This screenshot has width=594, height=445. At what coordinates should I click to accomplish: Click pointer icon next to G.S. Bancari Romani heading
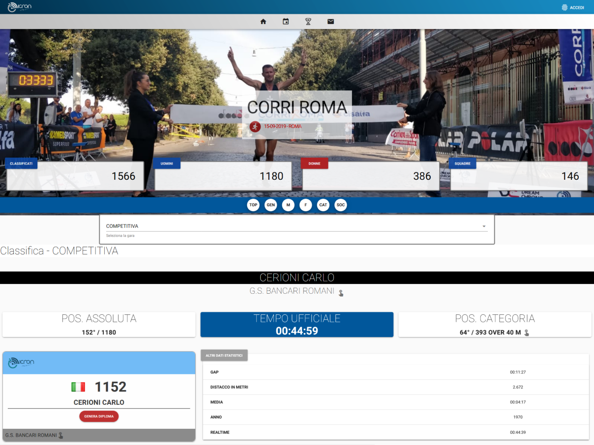[x=341, y=293]
